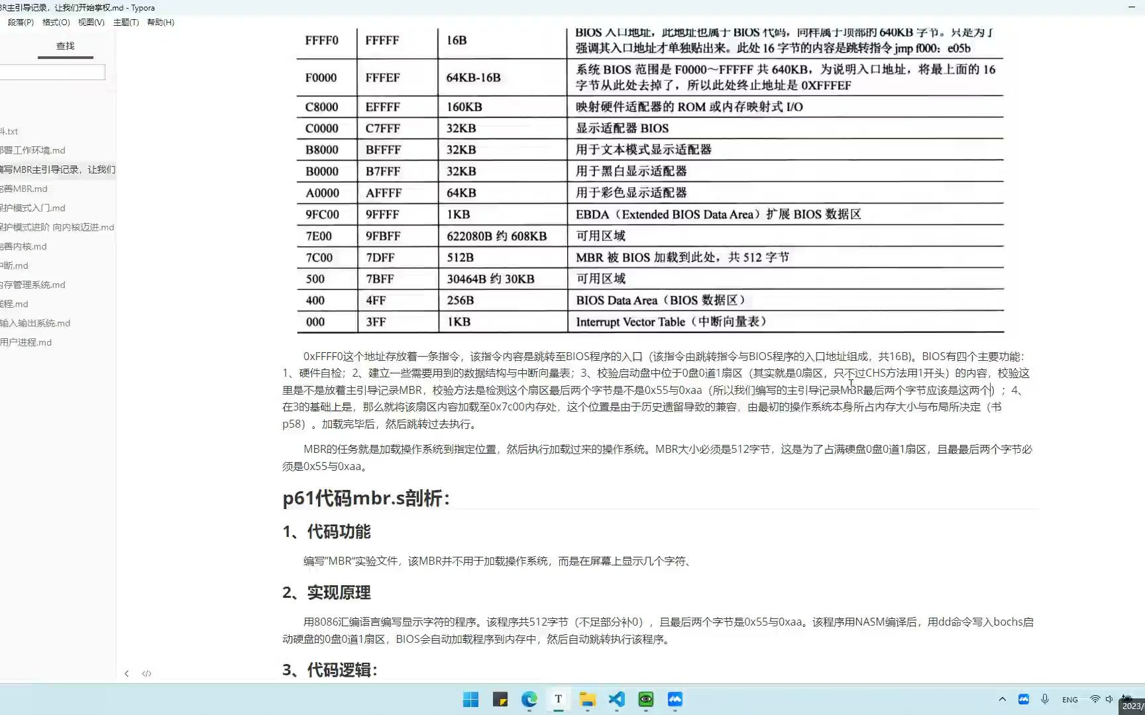
Task: Open 内存管理系统.md in the file list
Action: pyautogui.click(x=33, y=285)
